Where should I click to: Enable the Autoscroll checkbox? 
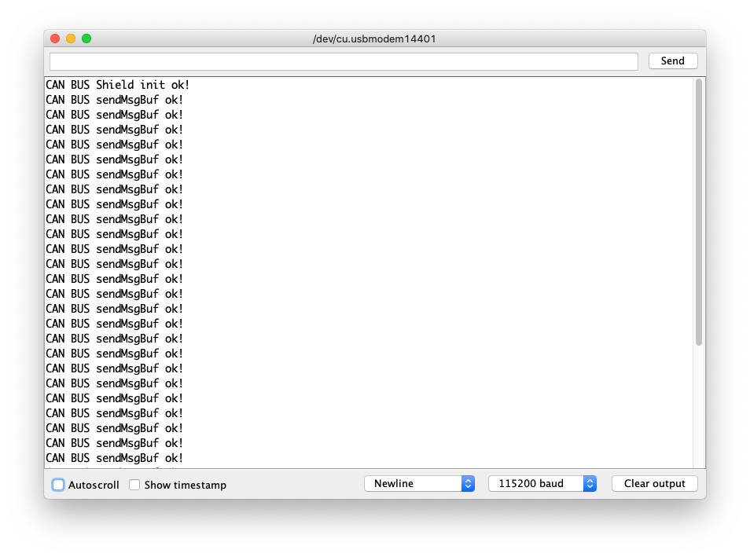(x=58, y=485)
